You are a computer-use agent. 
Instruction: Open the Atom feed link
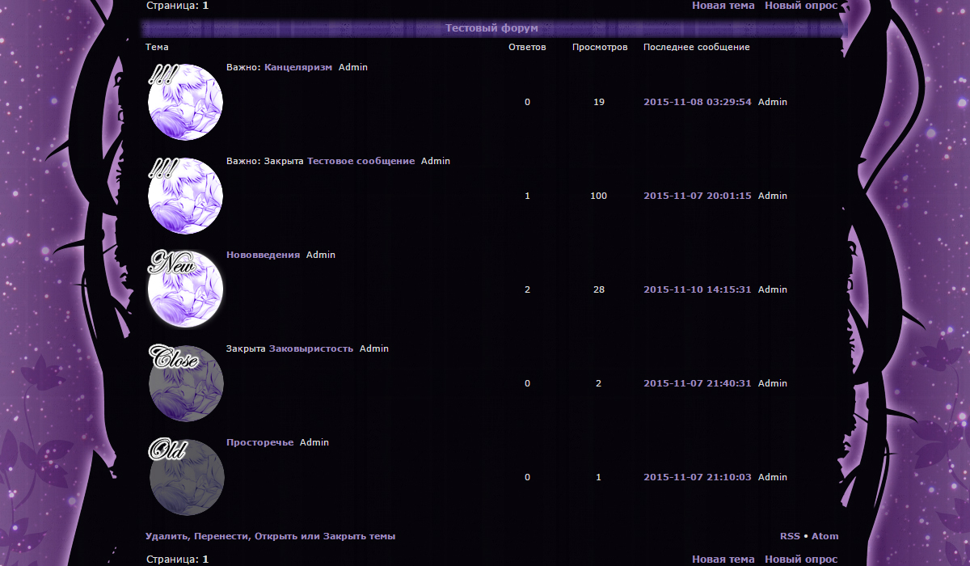pos(824,536)
